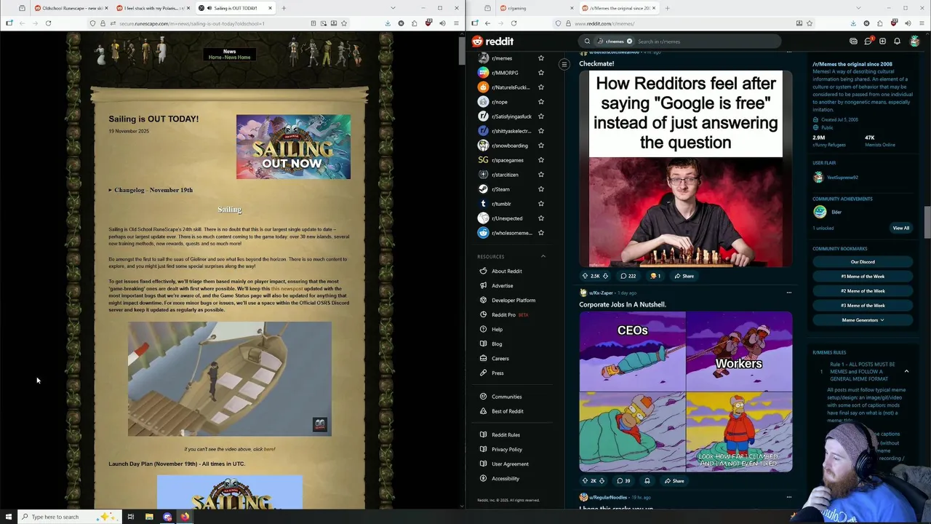Open the Reddit notifications bell
This screenshot has height=524, width=931.
click(x=897, y=41)
